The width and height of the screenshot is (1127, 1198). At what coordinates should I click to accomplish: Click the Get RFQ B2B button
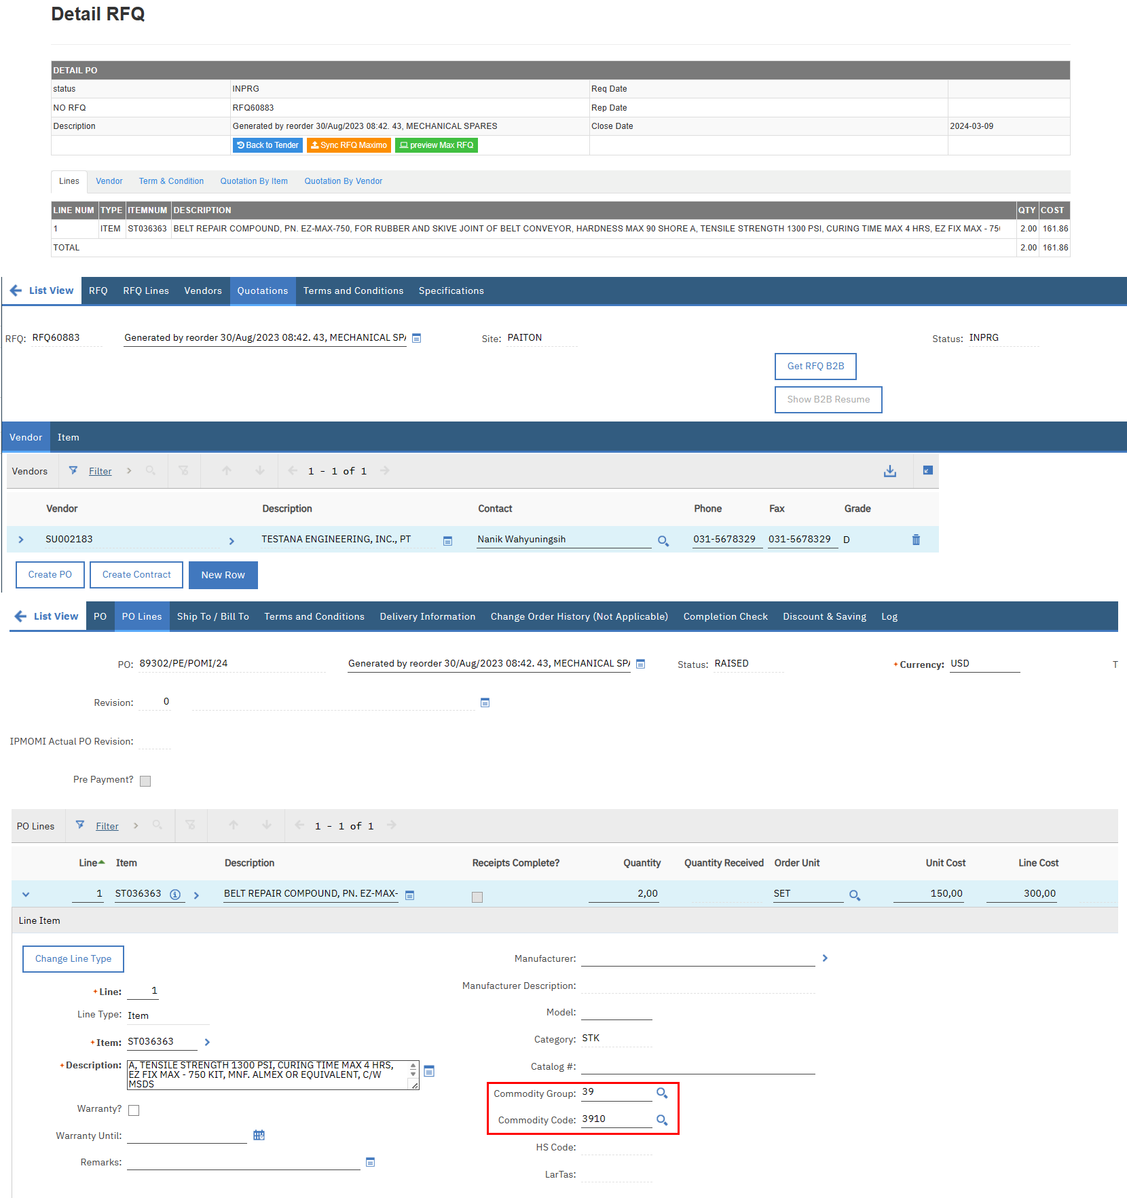click(815, 366)
